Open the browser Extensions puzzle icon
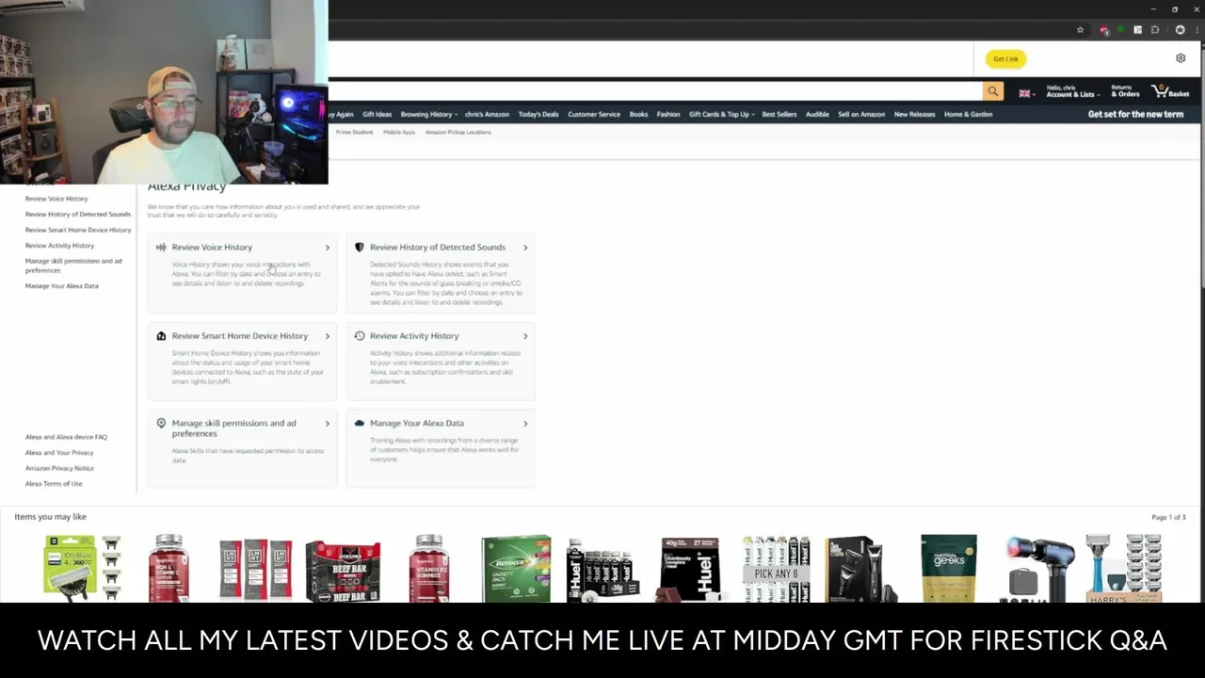 click(1155, 30)
